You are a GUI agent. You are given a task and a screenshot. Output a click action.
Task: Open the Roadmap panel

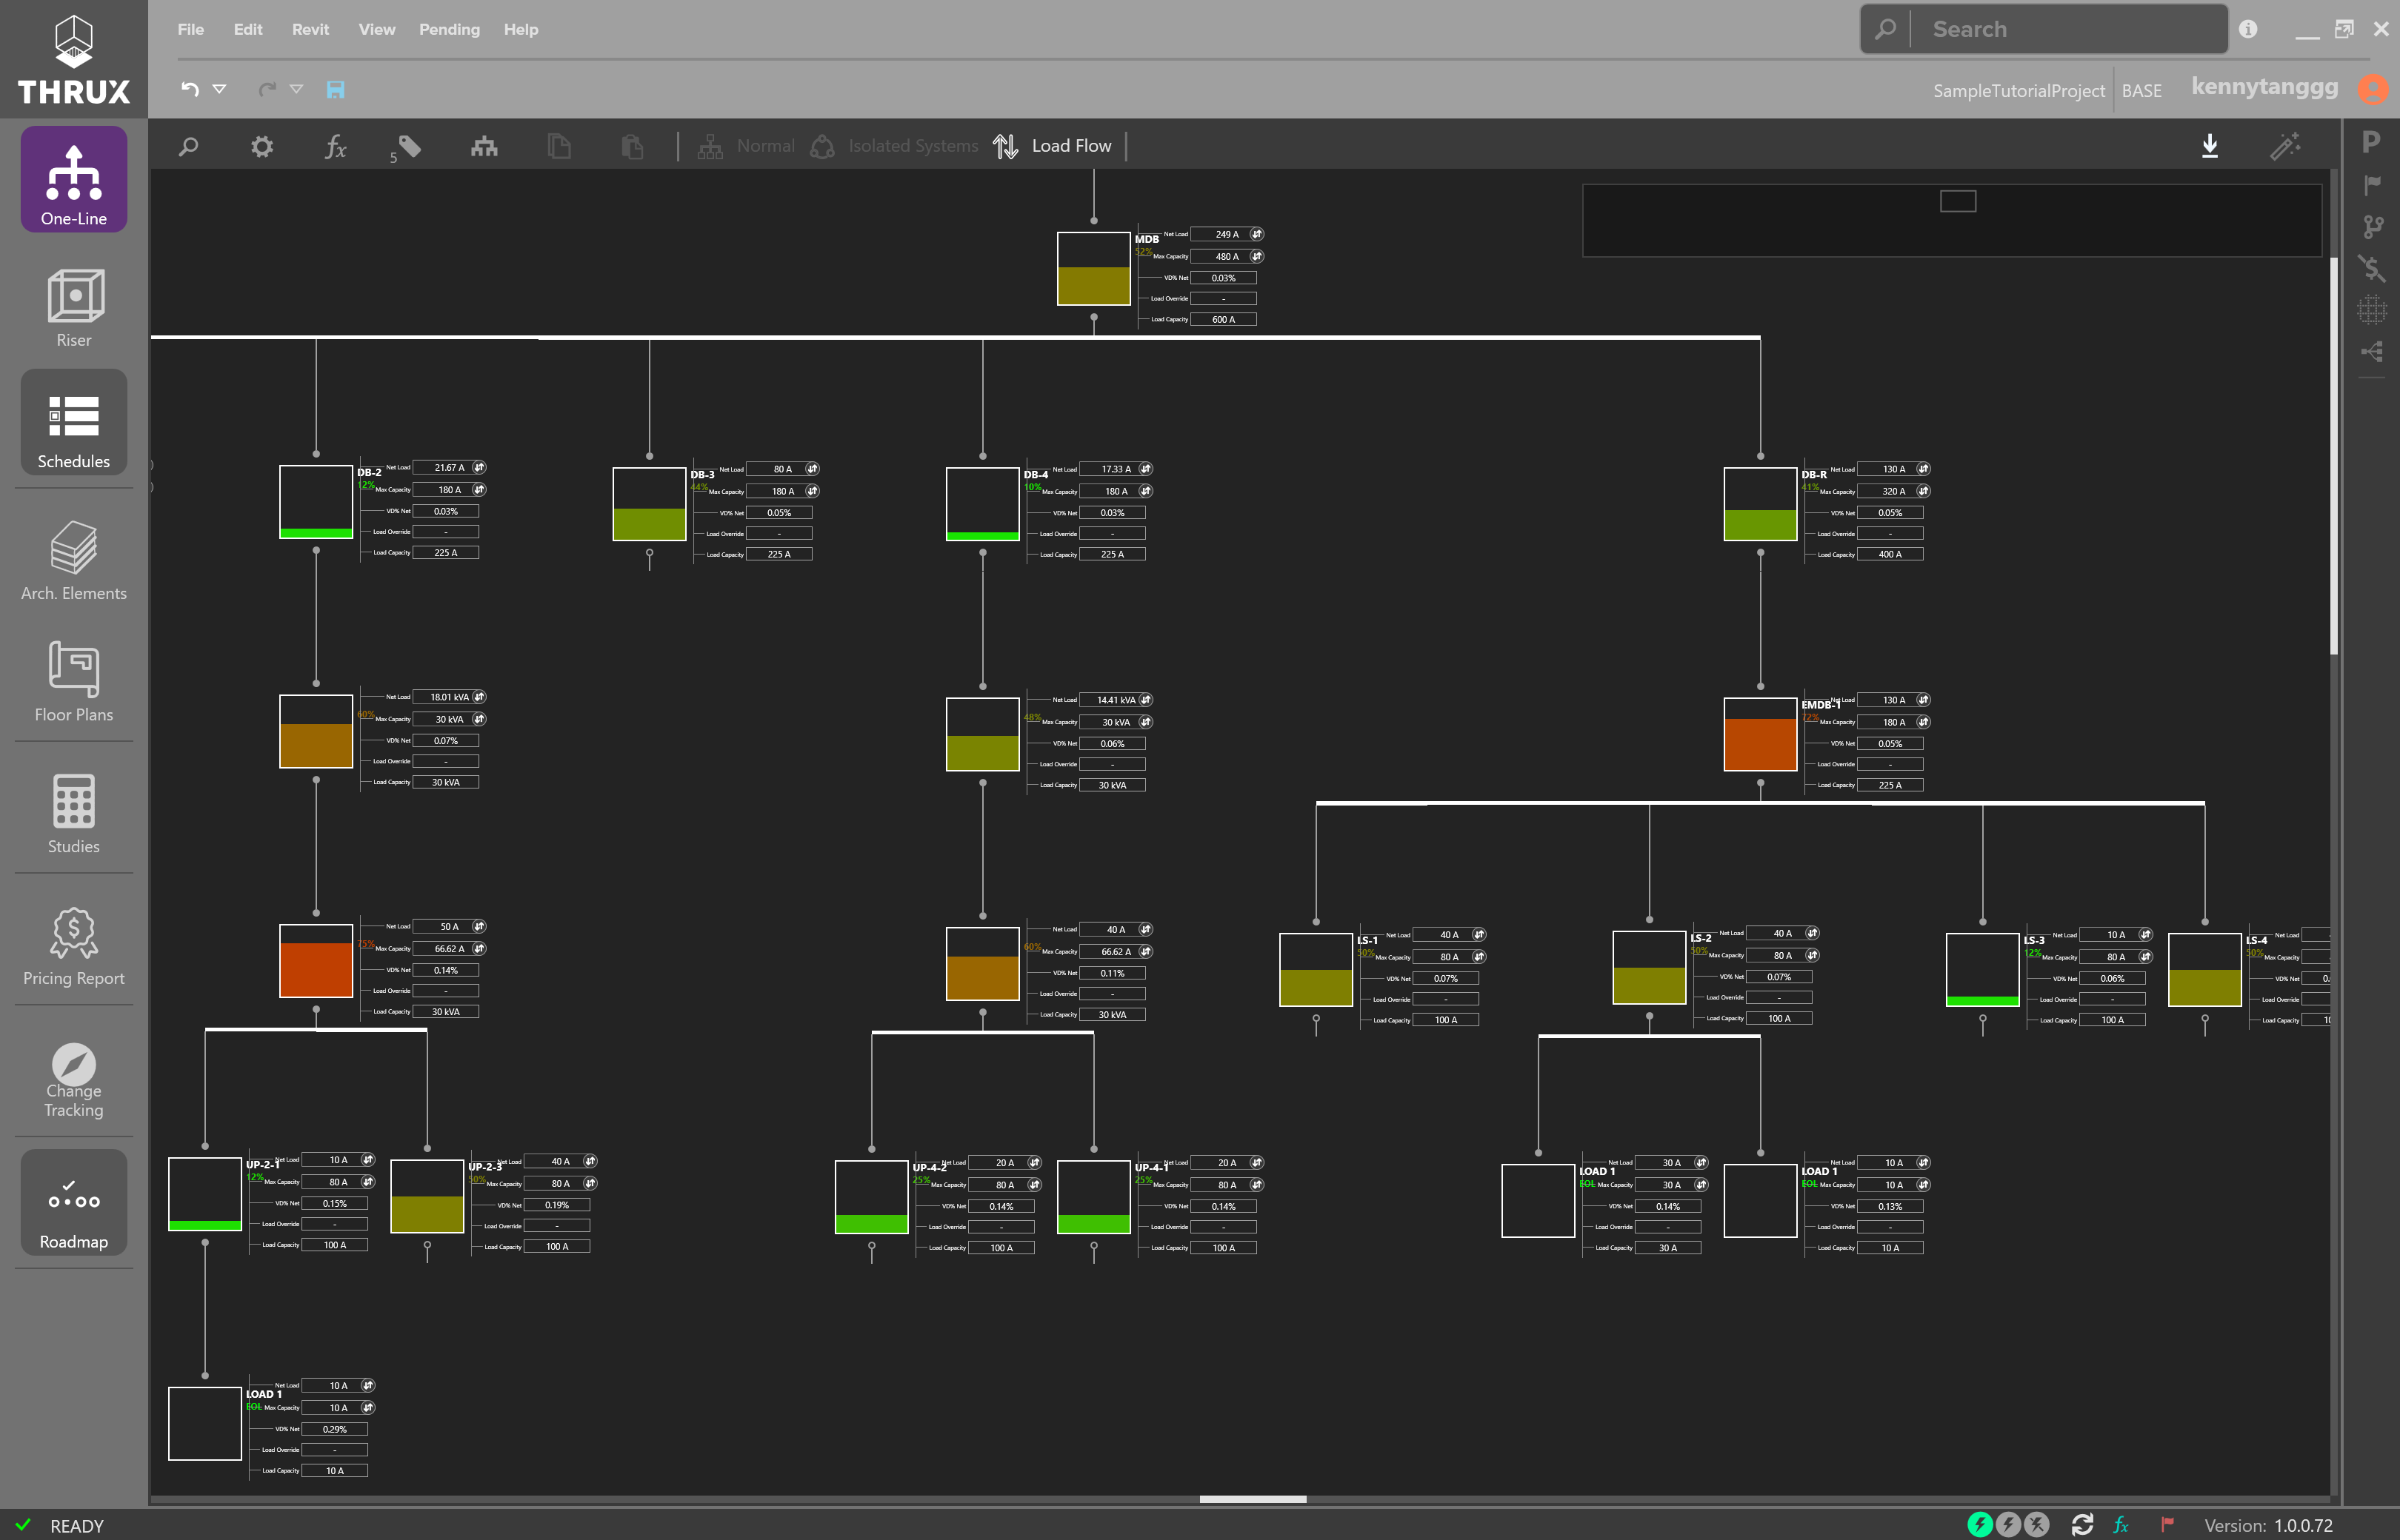[73, 1202]
